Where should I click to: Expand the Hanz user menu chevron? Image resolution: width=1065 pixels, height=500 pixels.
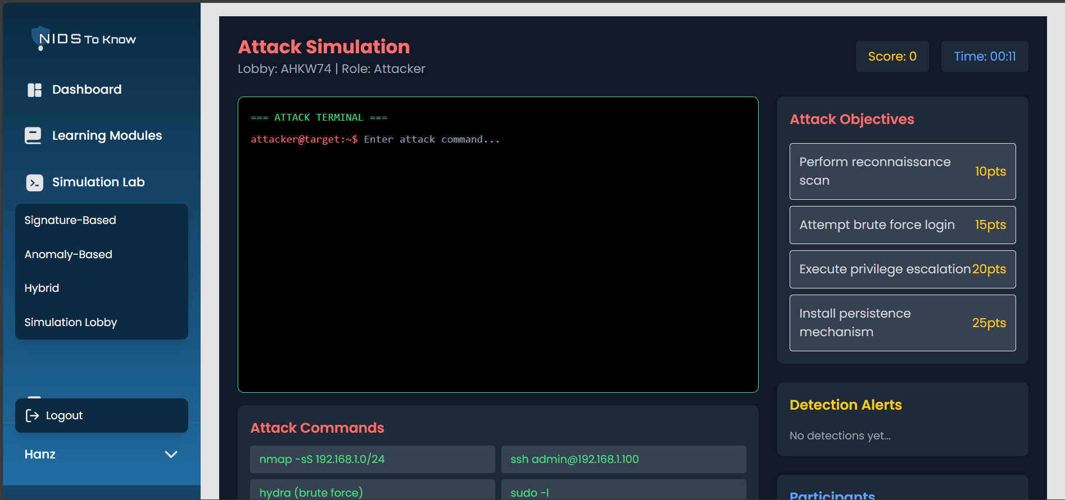pos(171,454)
